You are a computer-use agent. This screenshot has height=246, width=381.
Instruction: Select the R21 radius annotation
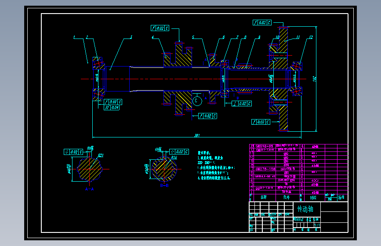pos(101,155)
